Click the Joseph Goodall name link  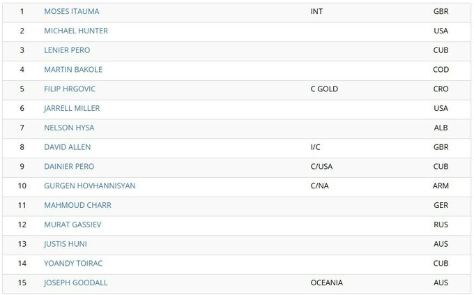pyautogui.click(x=76, y=282)
